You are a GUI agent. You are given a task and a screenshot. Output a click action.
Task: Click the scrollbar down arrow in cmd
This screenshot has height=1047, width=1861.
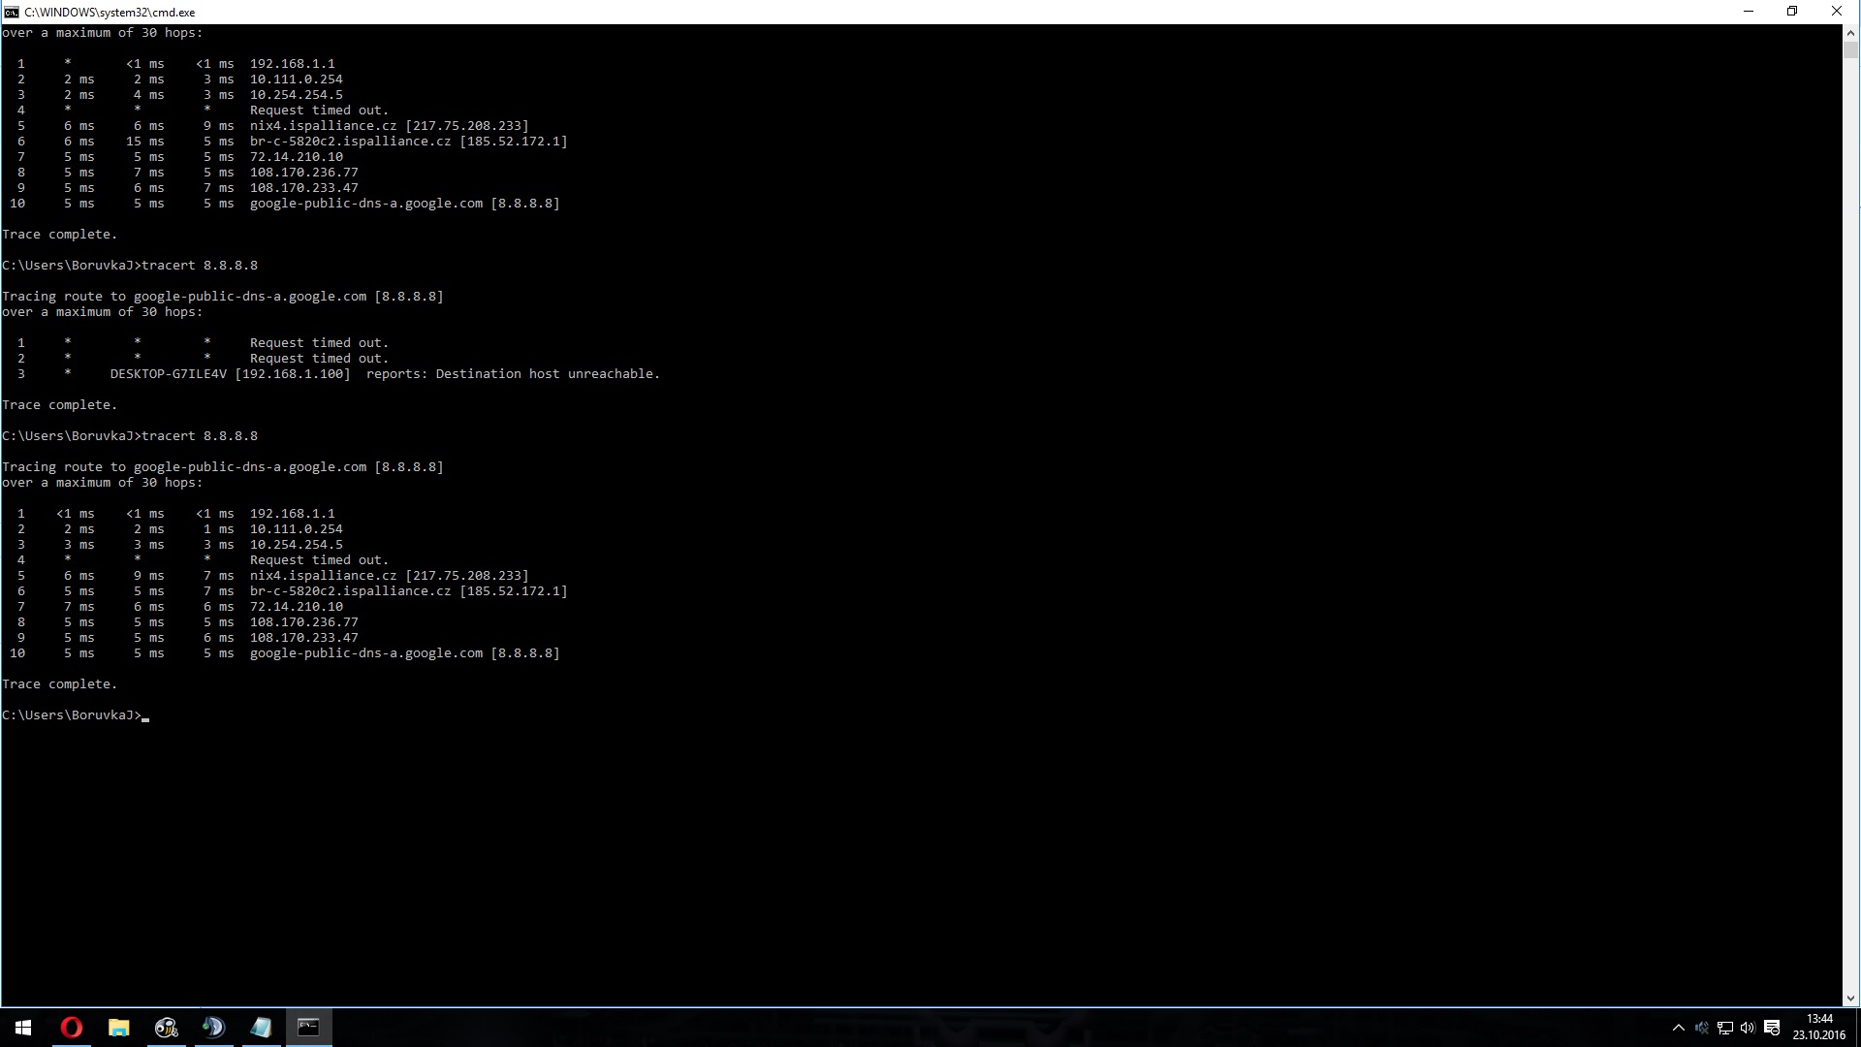point(1850,999)
